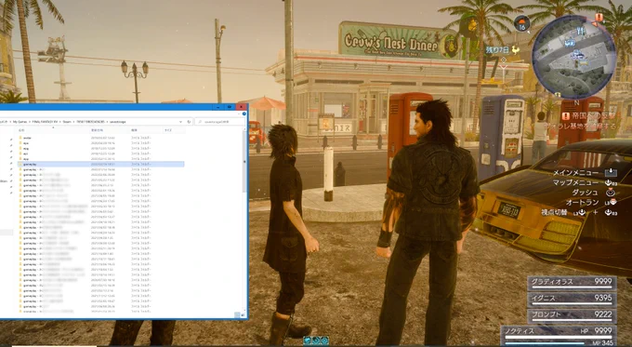Sort files by the 名前 column header
The height and width of the screenshot is (347, 632).
tap(21, 130)
